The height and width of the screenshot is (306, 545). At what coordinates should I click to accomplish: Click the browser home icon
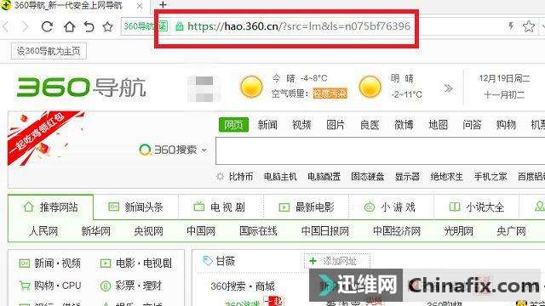[x=69, y=26]
